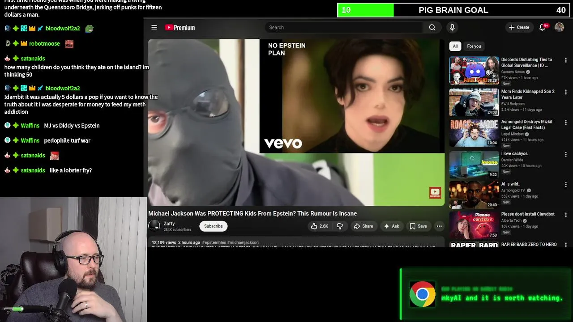This screenshot has height=322, width=573.
Task: Click the '13,109 views' text
Action: 164,242
